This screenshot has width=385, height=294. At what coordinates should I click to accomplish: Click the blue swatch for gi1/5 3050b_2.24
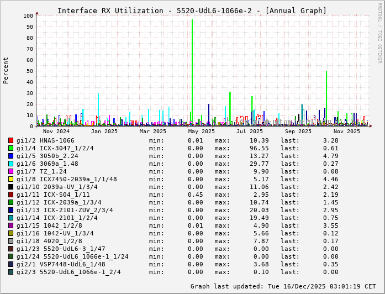tap(10, 156)
